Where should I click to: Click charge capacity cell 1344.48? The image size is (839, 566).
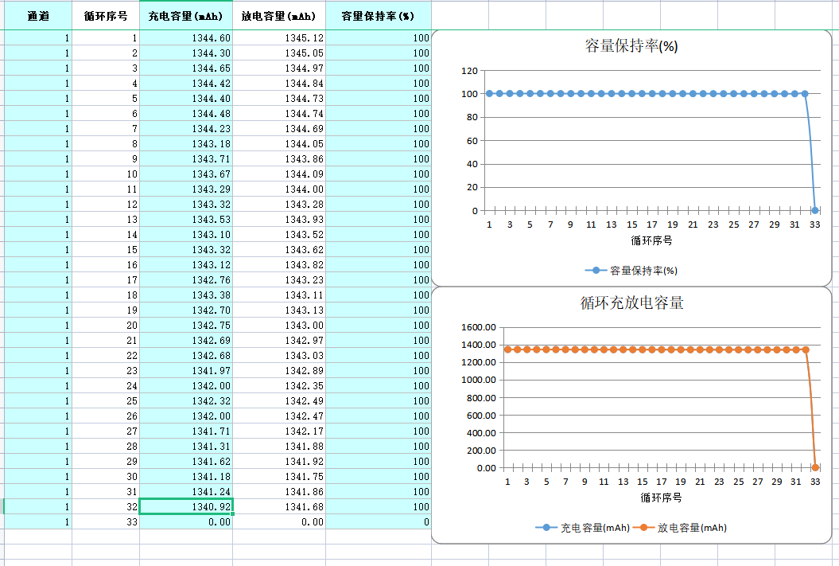[x=185, y=114]
